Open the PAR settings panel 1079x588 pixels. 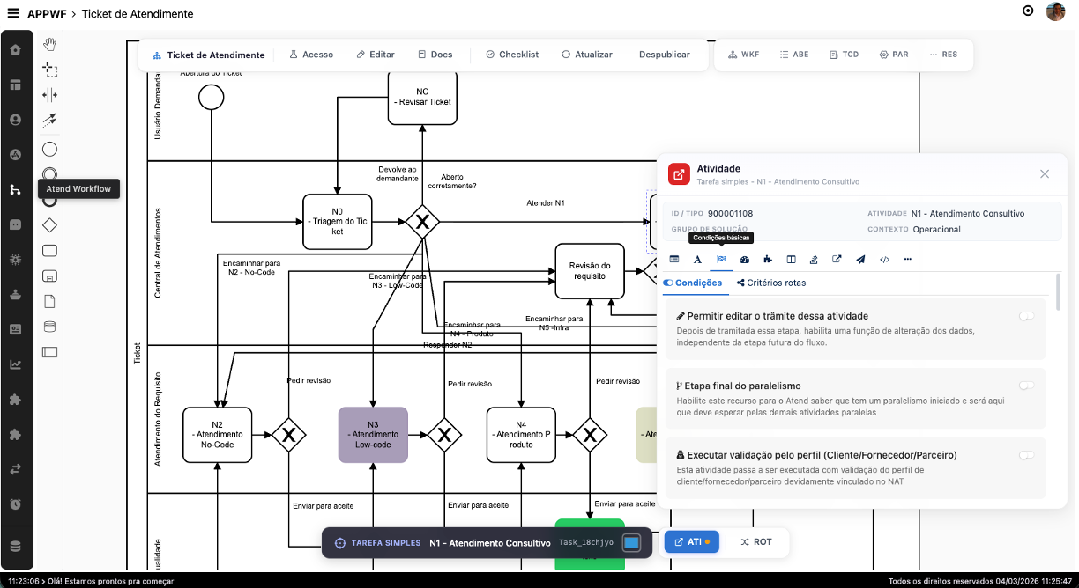tap(894, 54)
